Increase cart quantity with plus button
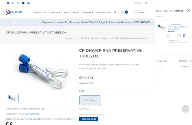 click(x=179, y=36)
